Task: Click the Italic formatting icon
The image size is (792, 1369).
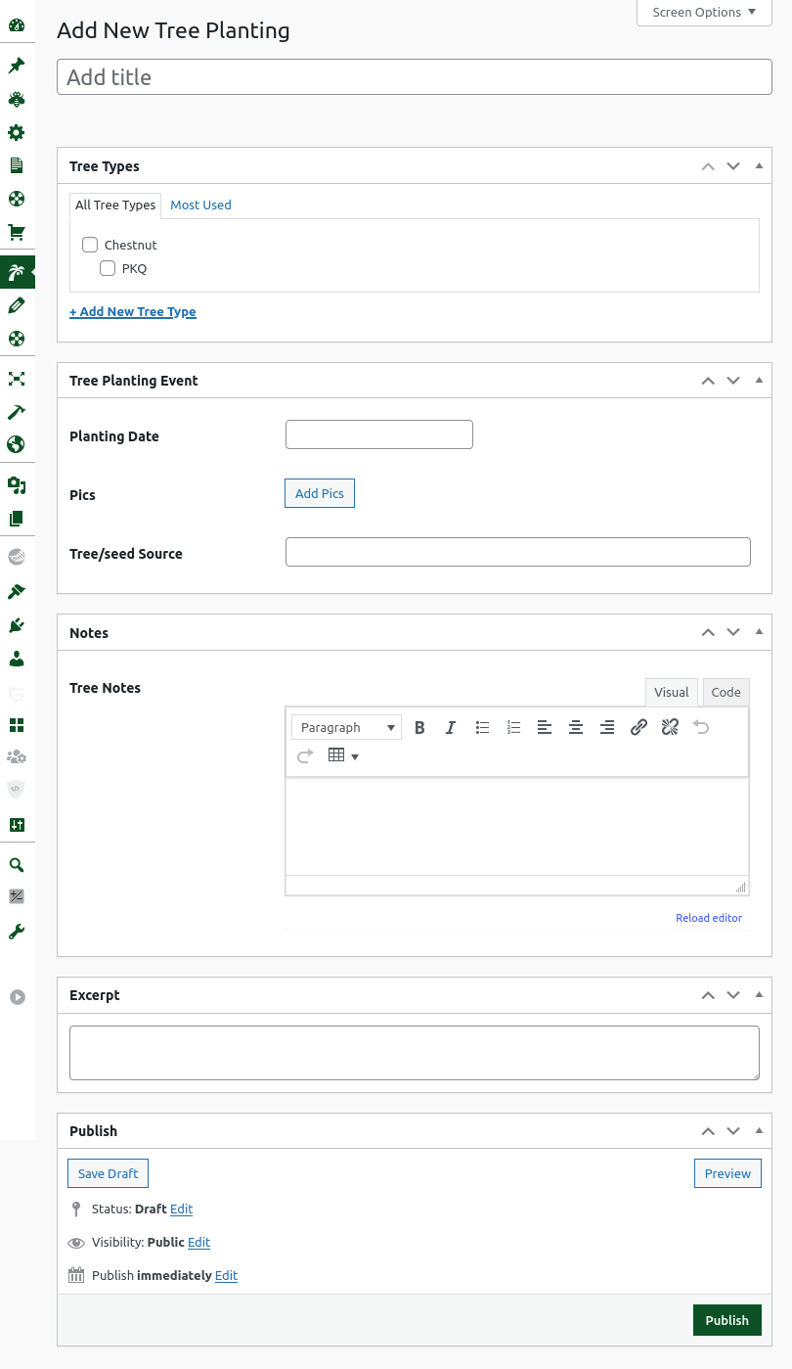Action: pos(451,727)
